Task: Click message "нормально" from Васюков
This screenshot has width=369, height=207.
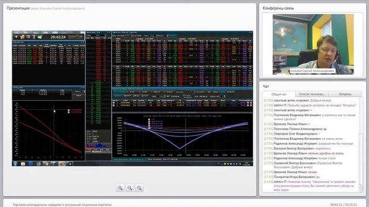Action: (x=323, y=148)
